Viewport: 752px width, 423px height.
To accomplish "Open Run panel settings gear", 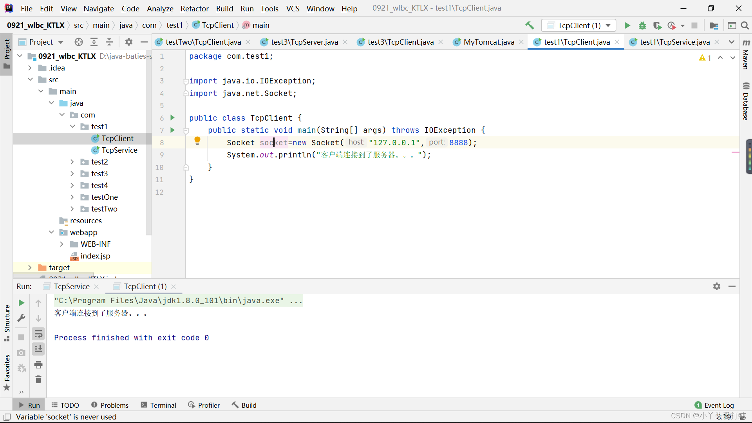I will pyautogui.click(x=717, y=286).
